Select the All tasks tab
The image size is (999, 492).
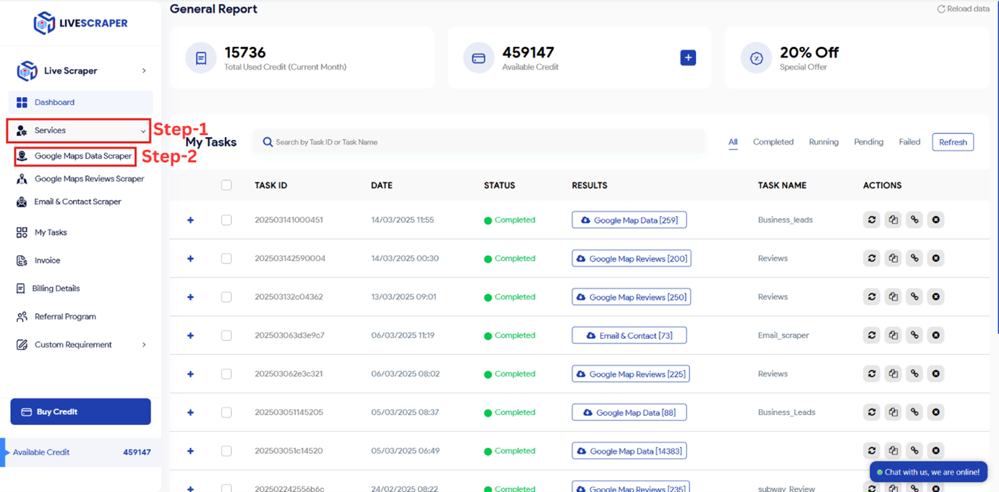(x=733, y=142)
